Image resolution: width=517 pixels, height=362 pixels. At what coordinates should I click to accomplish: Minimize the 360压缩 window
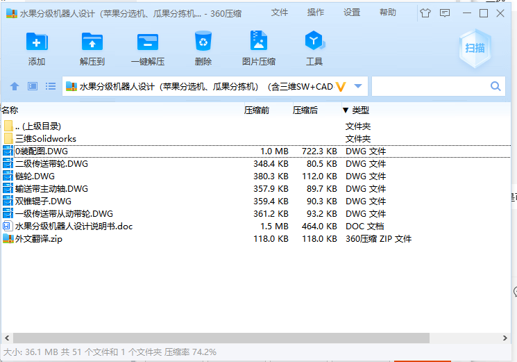[x=466, y=13]
